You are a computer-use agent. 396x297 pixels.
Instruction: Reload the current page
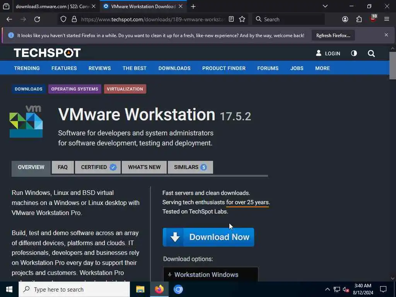click(x=37, y=19)
